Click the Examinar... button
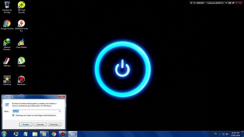The width and height of the screenshot is (244, 137). pos(55,124)
